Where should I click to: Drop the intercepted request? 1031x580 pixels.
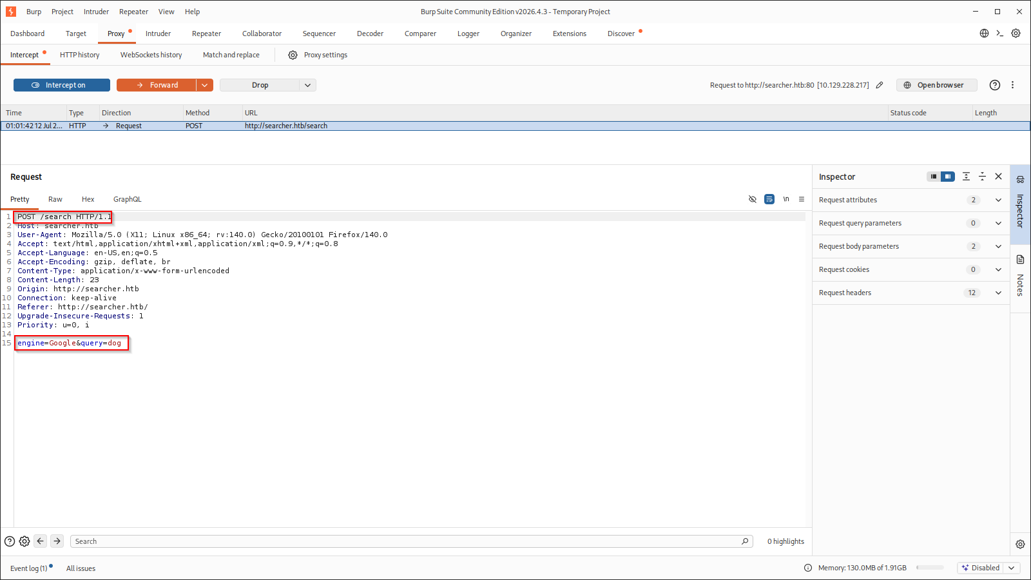pyautogui.click(x=260, y=85)
